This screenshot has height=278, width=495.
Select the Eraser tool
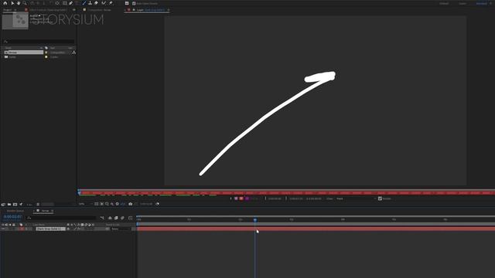[96, 3]
